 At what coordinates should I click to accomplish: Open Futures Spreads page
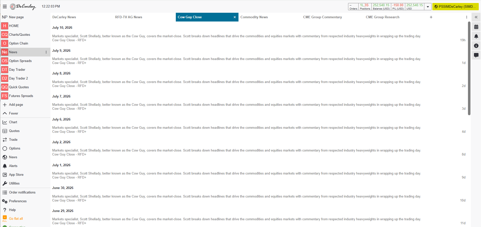tap(25, 96)
